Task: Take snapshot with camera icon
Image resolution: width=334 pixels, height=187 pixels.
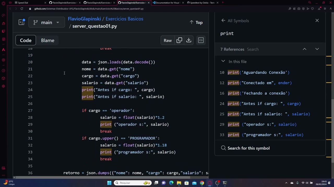Action: pyautogui.click(x=299, y=9)
